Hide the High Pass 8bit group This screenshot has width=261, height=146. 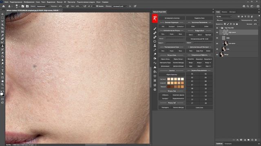(217, 28)
